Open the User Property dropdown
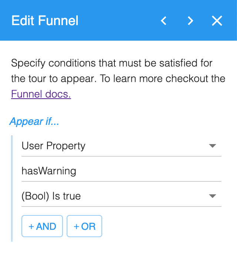237x266 pixels. [x=121, y=146]
